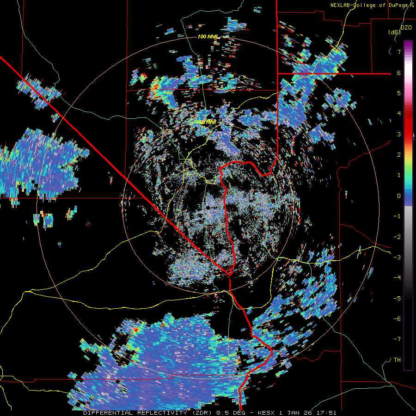Select the -1 value on the color scale
This screenshot has width=416, height=416.
tap(397, 216)
